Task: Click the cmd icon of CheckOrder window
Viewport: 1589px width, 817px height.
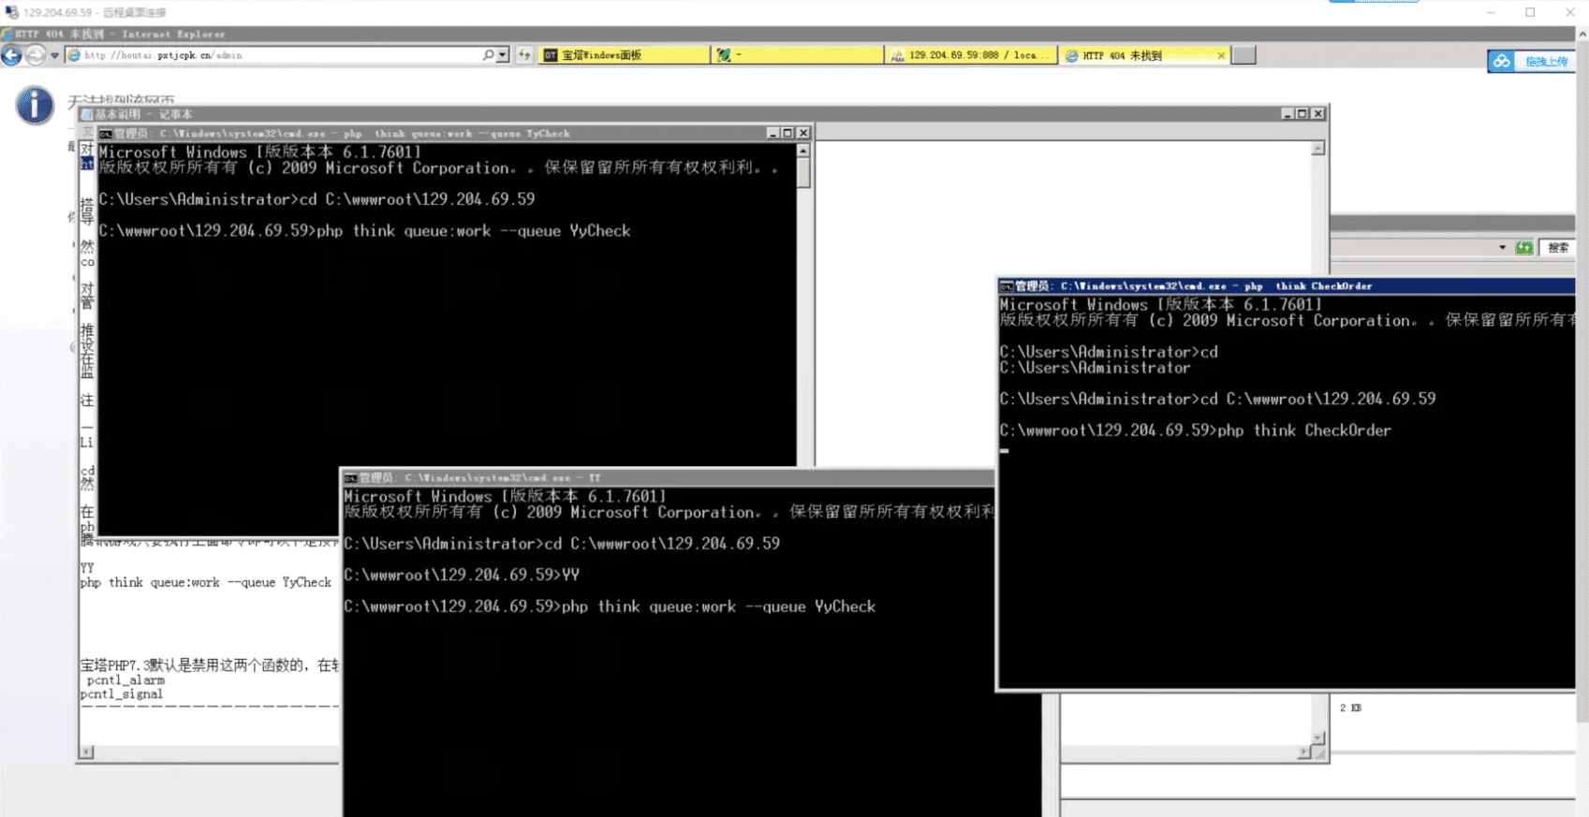Action: tap(1007, 286)
